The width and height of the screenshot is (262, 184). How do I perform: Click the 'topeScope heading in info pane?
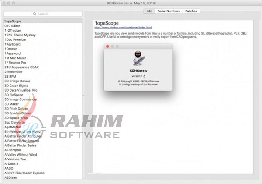pyautogui.click(x=107, y=23)
